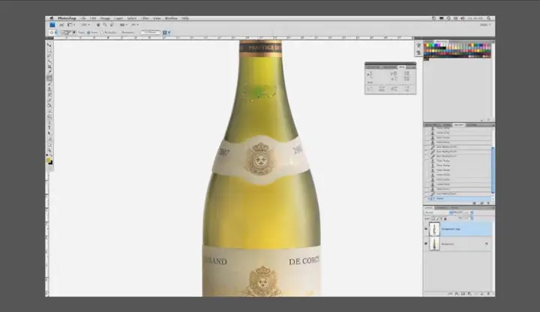The image size is (540, 312).
Task: Switch to the Paths tab
Action: pos(454,208)
